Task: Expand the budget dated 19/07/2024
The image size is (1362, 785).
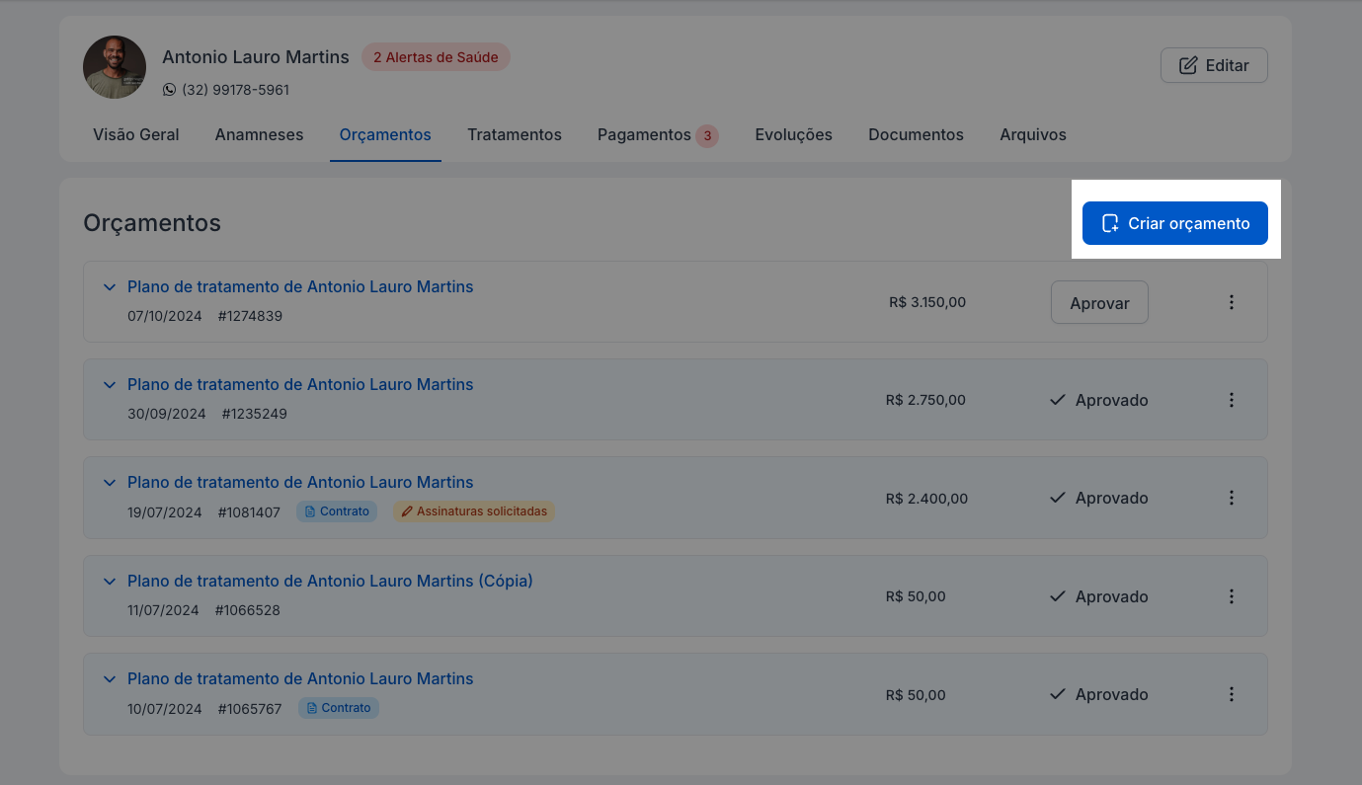Action: coord(110,483)
